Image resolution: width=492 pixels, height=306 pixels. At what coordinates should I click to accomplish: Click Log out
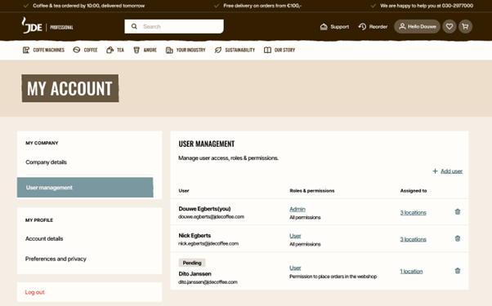(35, 292)
